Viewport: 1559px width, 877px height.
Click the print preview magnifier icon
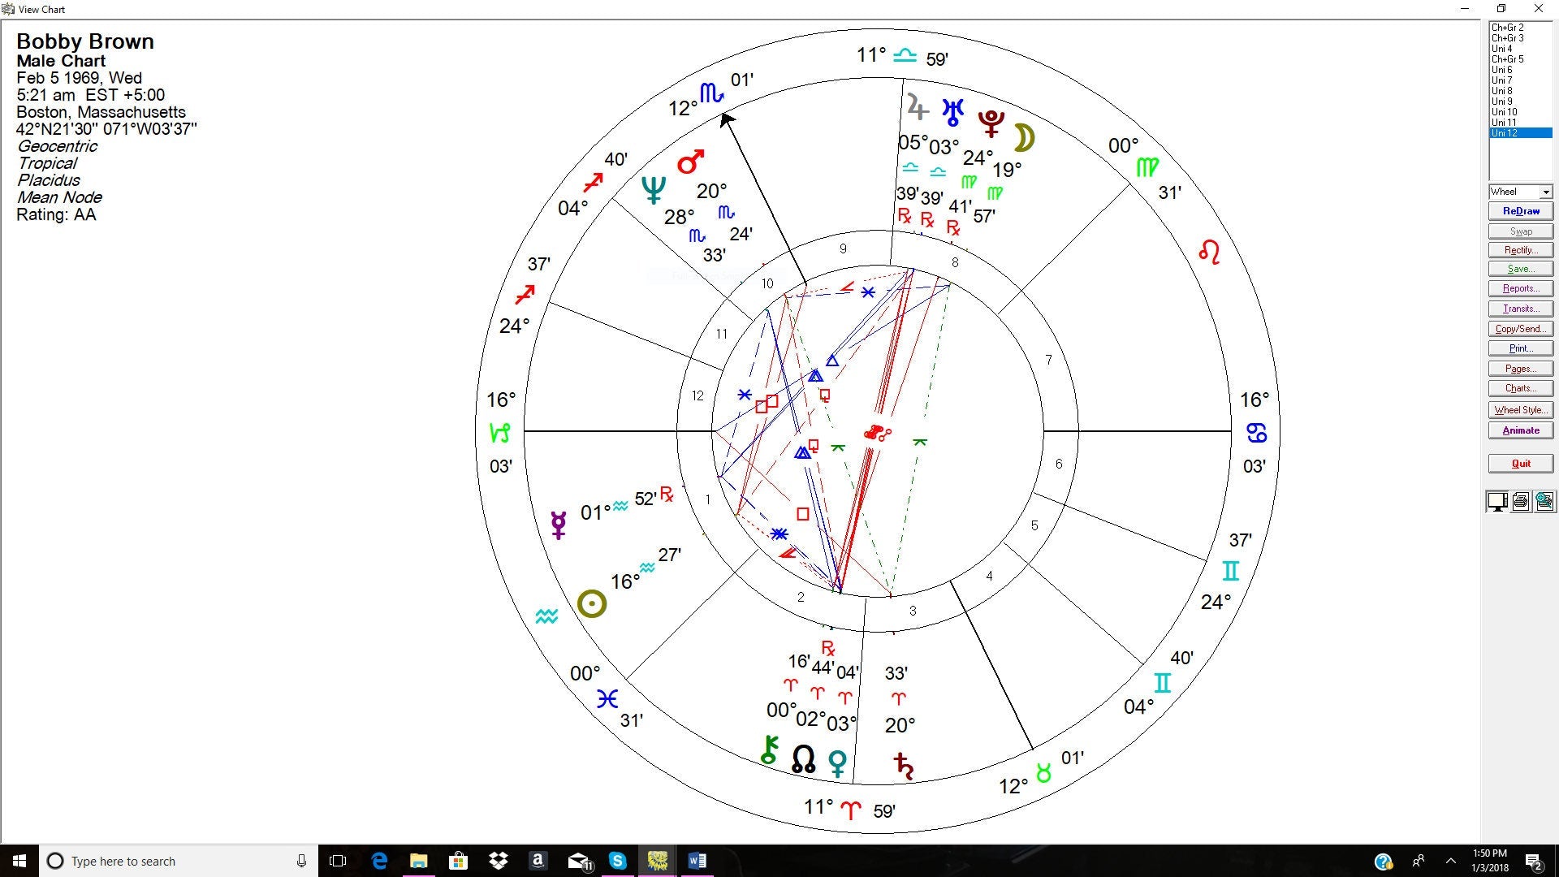[x=1544, y=502]
